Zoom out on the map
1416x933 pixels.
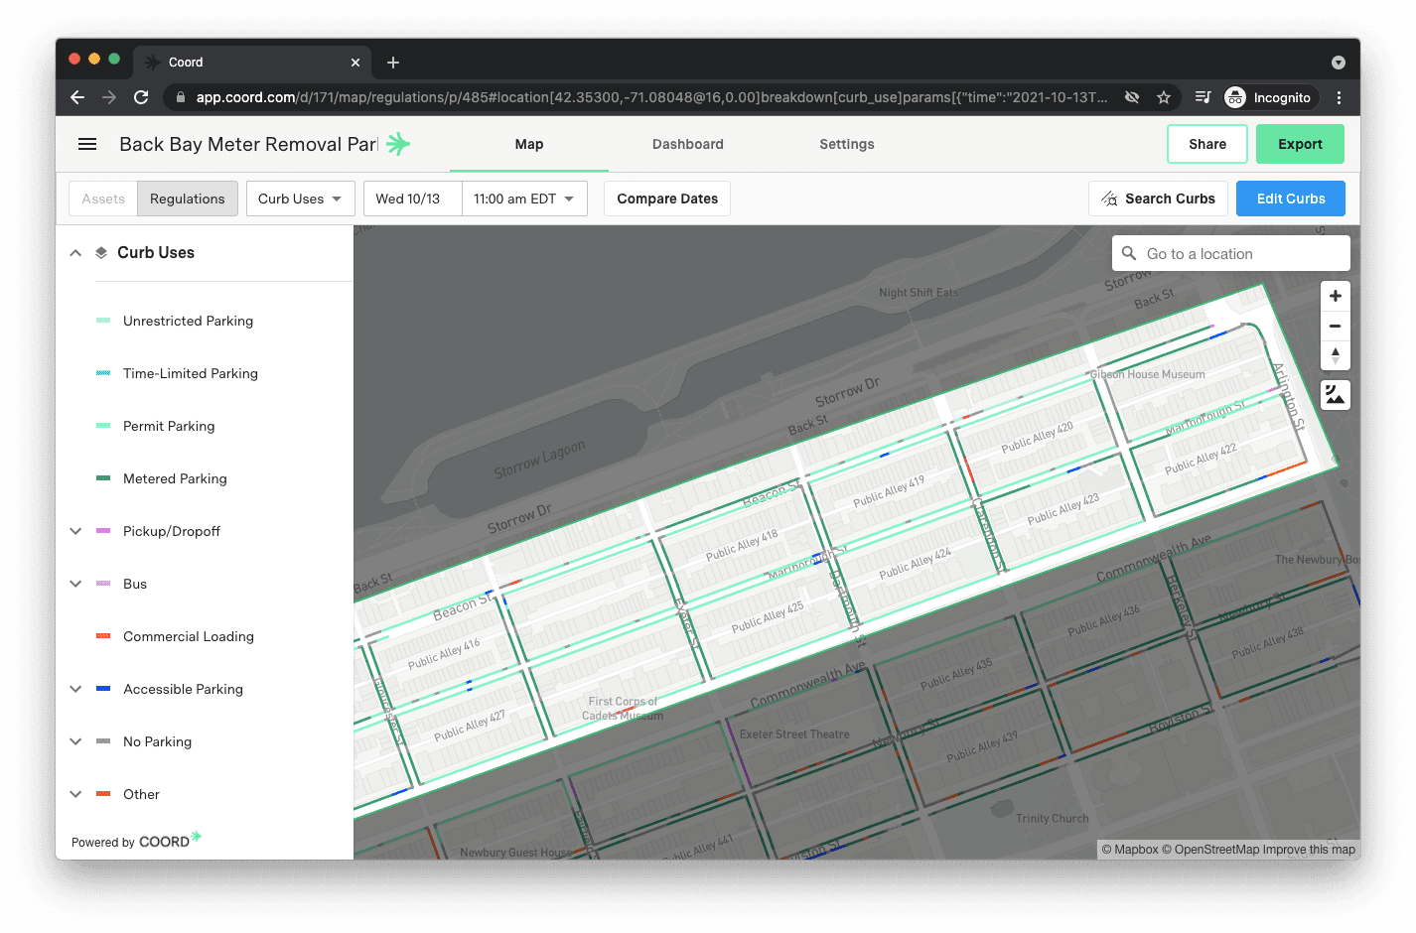(1336, 326)
